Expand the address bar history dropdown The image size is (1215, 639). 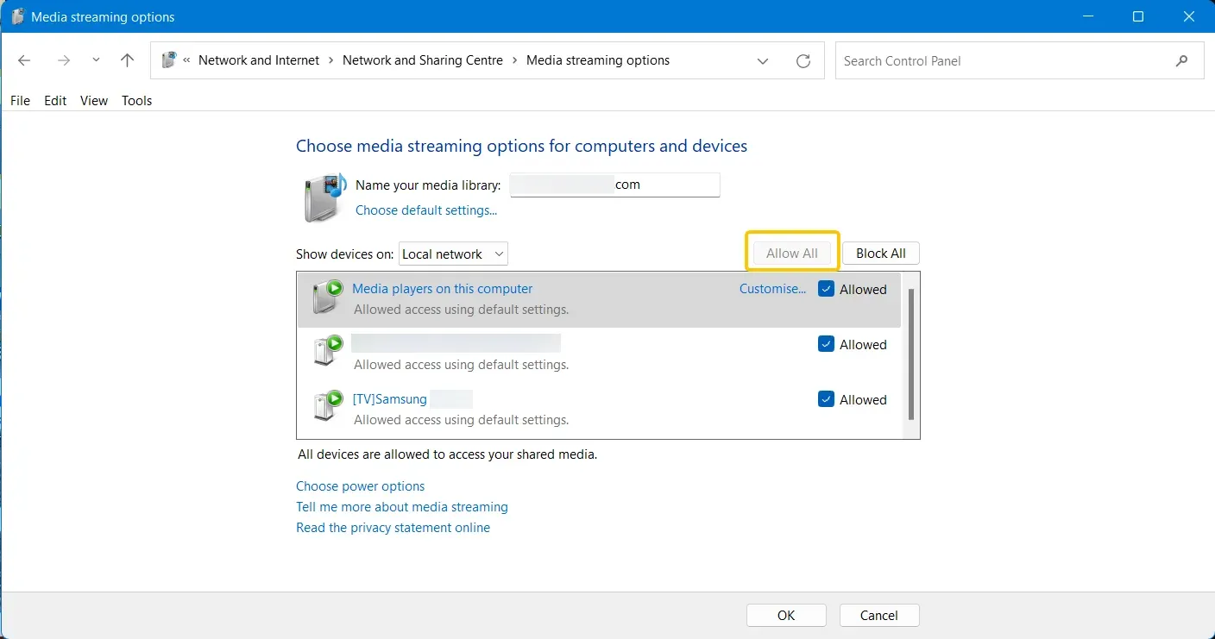(763, 61)
